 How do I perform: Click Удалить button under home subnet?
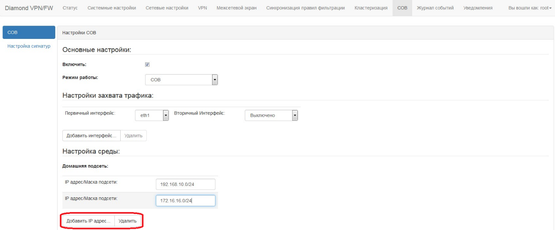(128, 221)
